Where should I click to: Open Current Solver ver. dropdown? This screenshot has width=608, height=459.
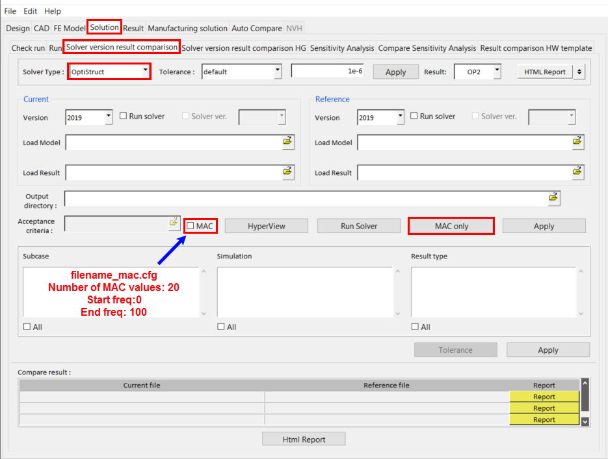(x=282, y=117)
